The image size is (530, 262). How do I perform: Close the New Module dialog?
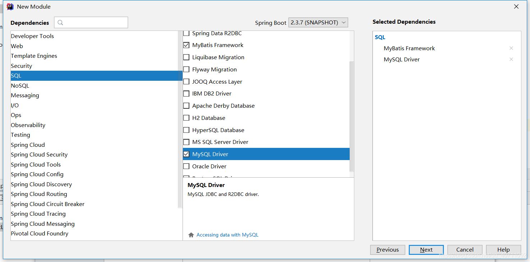(516, 6)
